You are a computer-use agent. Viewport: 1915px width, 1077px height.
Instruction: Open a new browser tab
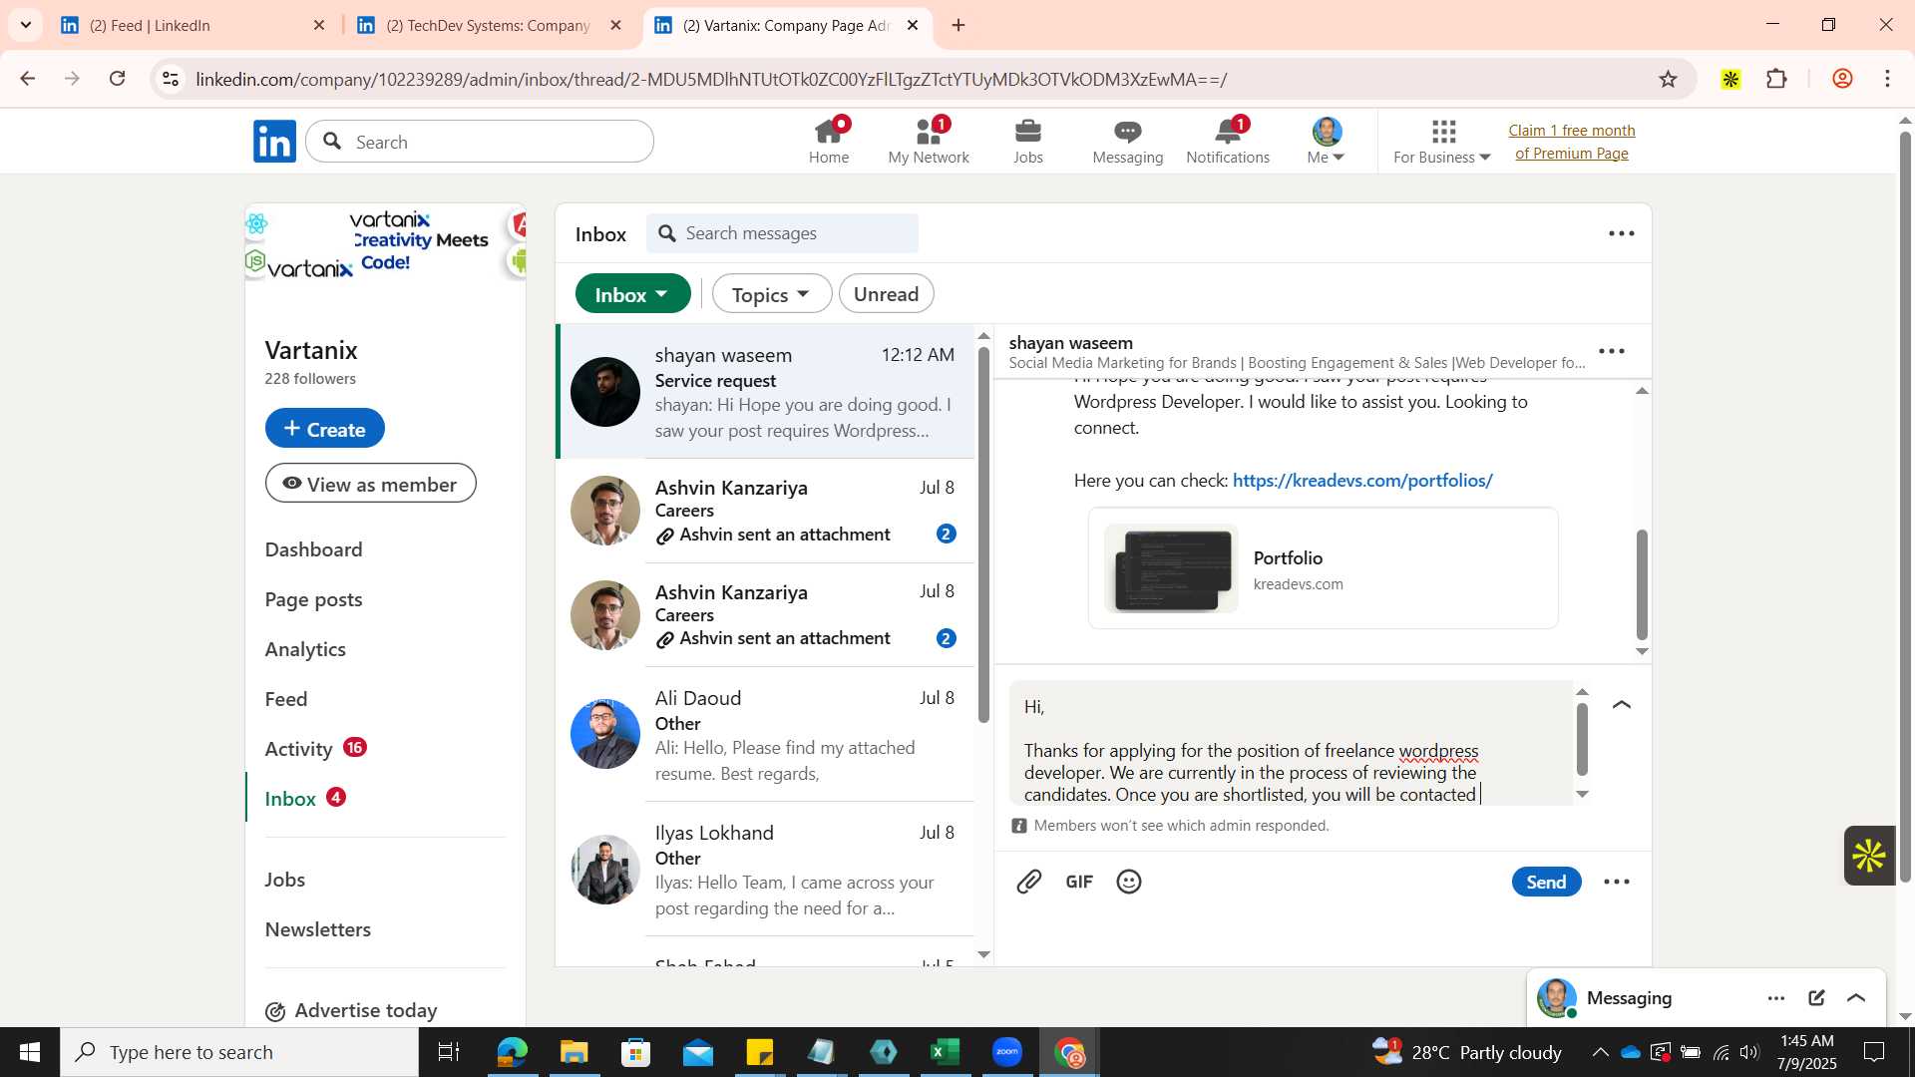point(958,26)
